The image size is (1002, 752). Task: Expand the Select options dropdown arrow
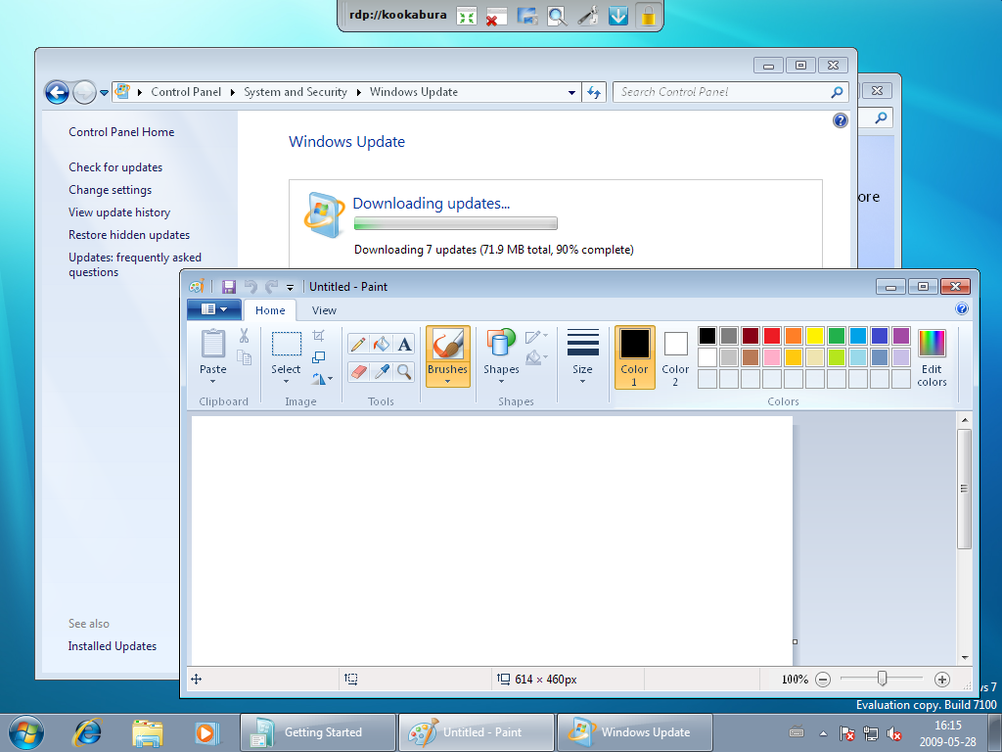point(286,382)
